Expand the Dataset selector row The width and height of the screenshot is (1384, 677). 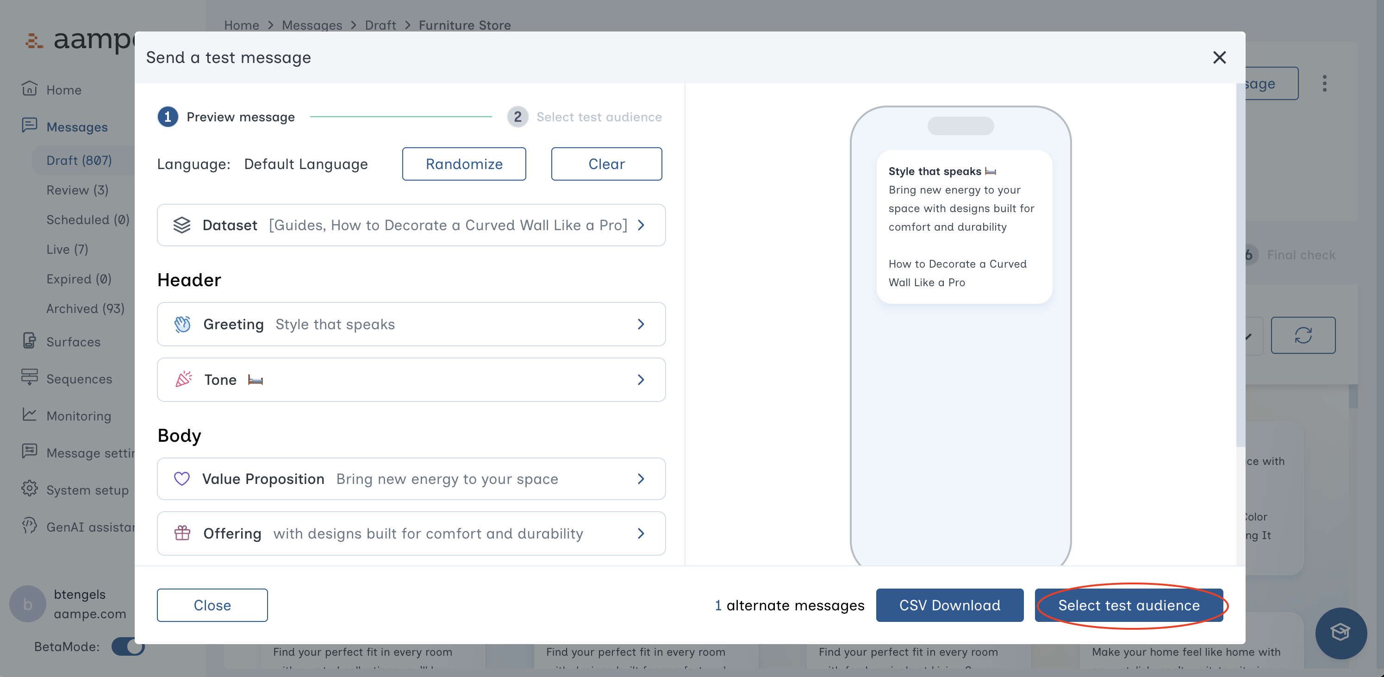click(x=411, y=225)
